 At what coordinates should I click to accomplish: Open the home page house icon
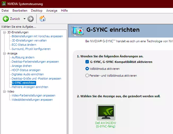(x=42, y=19)
